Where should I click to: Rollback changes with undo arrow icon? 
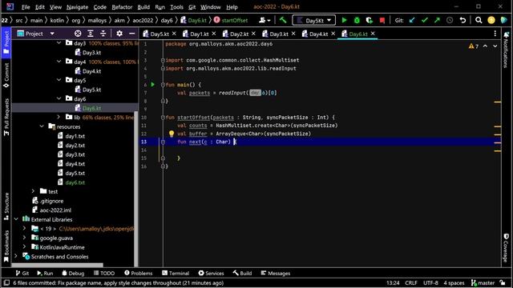click(463, 20)
